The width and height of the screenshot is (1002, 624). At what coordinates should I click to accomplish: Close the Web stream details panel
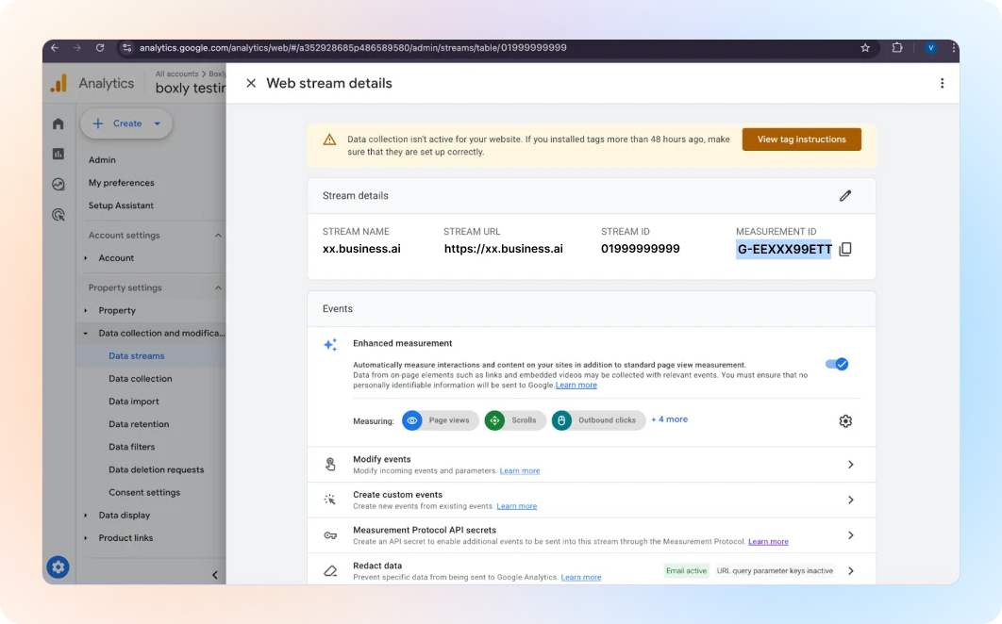[x=251, y=83]
